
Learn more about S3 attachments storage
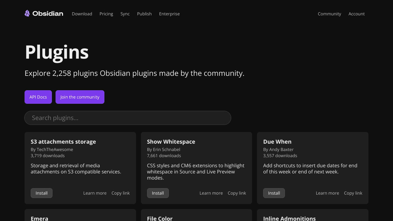point(95,193)
